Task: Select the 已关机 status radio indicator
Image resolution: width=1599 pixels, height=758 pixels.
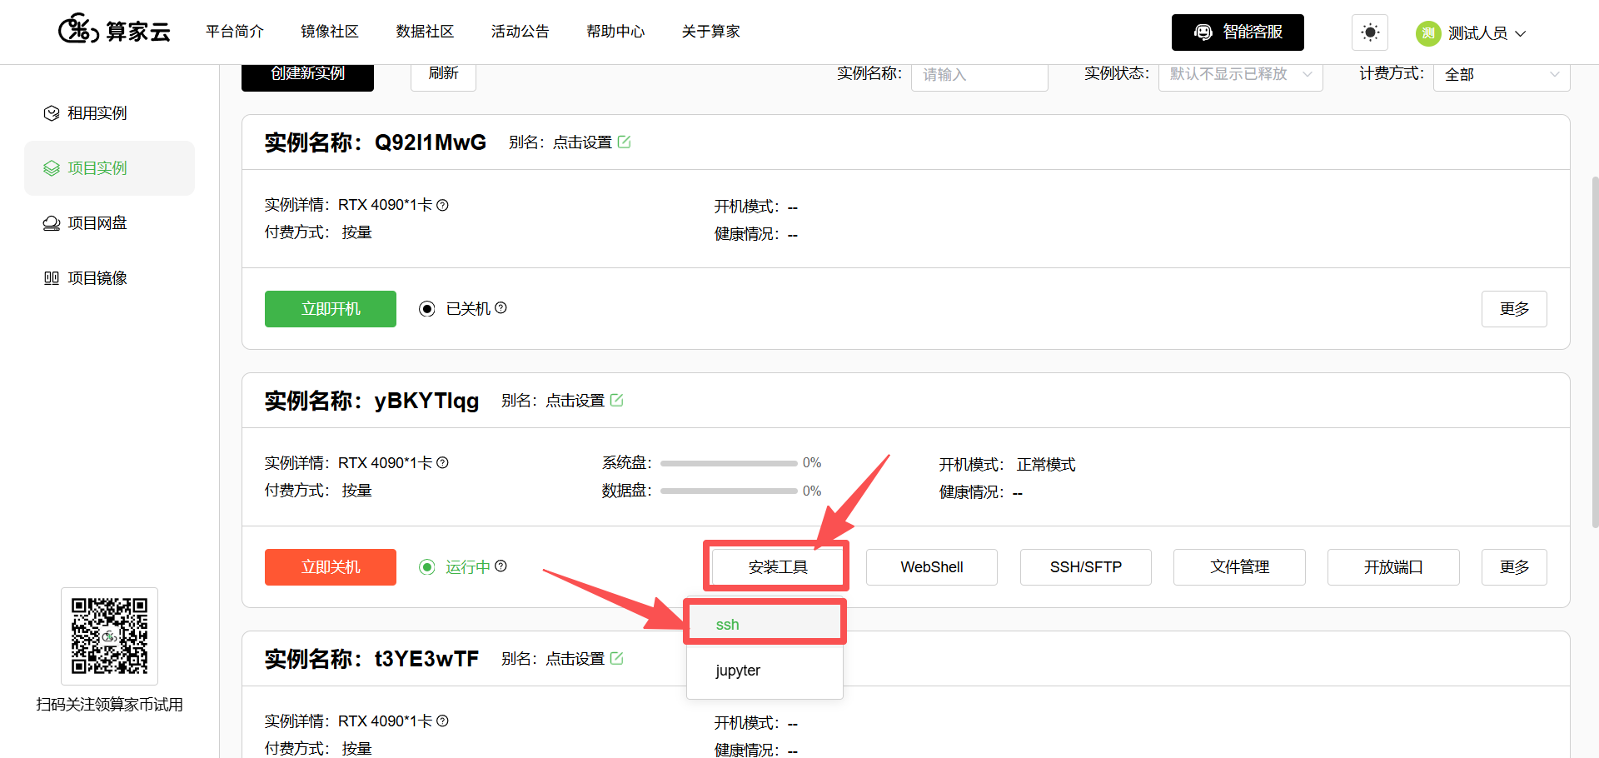Action: [427, 309]
